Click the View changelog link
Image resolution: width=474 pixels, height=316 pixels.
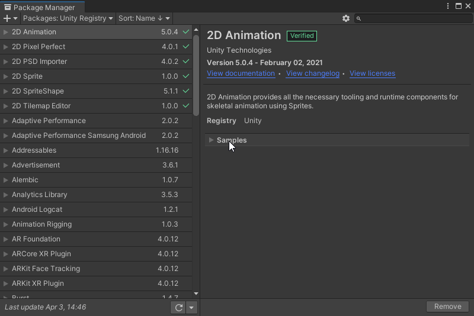313,73
